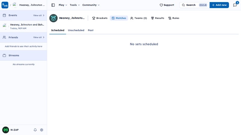This screenshot has width=241, height=135.
Task: Open notifications bell icon
Action: click(x=35, y=130)
